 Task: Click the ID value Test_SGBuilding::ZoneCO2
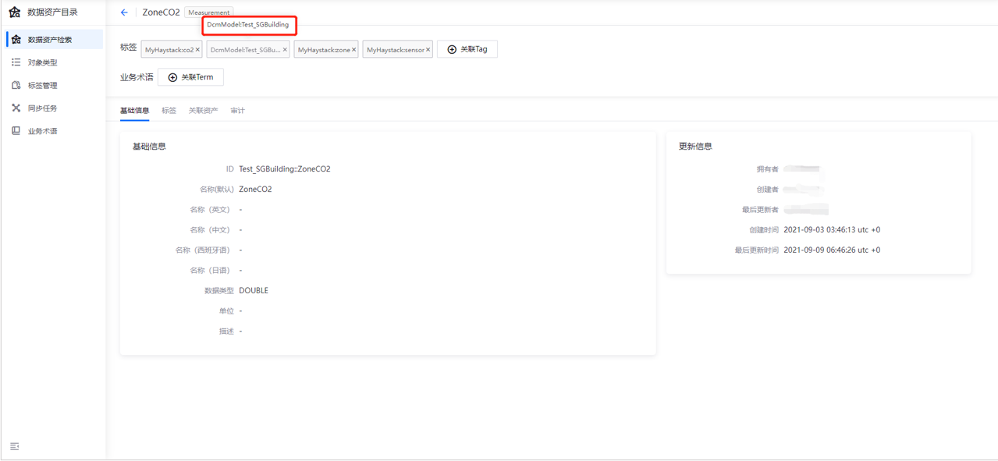(x=284, y=169)
